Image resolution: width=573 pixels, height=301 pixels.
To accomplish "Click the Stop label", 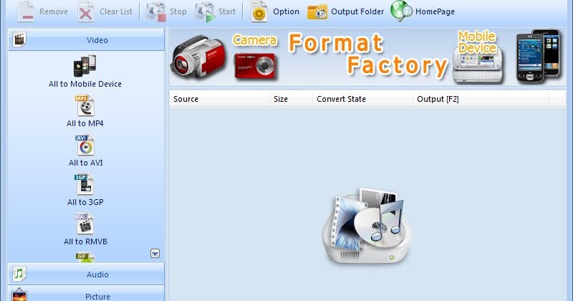I will pyautogui.click(x=178, y=11).
